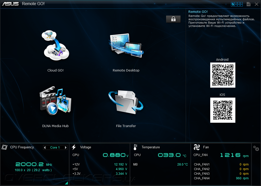Click the Remote Desktop label

(x=126, y=70)
